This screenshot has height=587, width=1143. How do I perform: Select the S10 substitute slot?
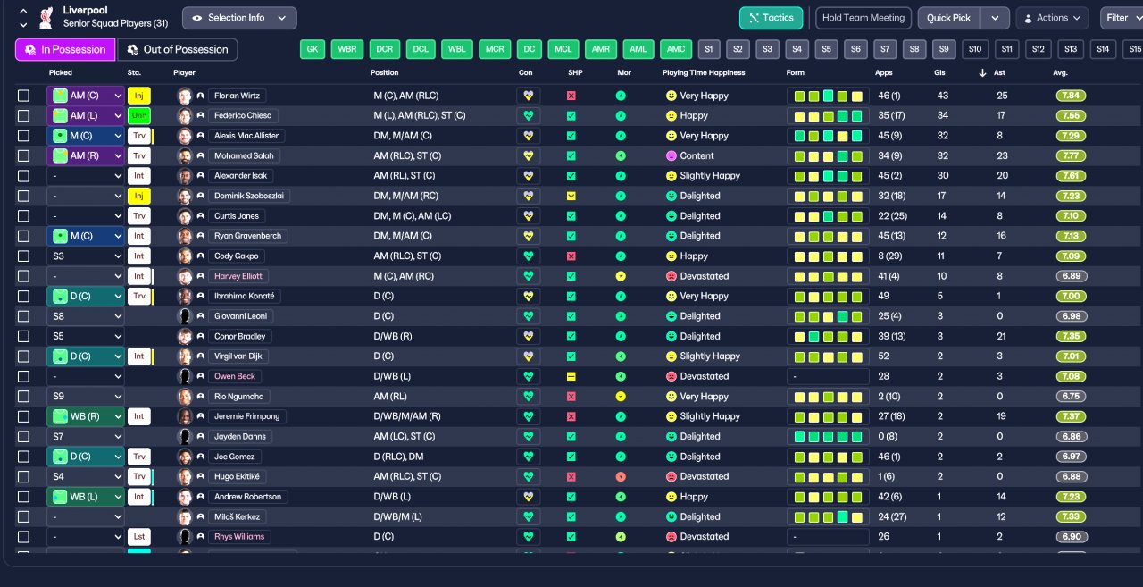tap(976, 49)
